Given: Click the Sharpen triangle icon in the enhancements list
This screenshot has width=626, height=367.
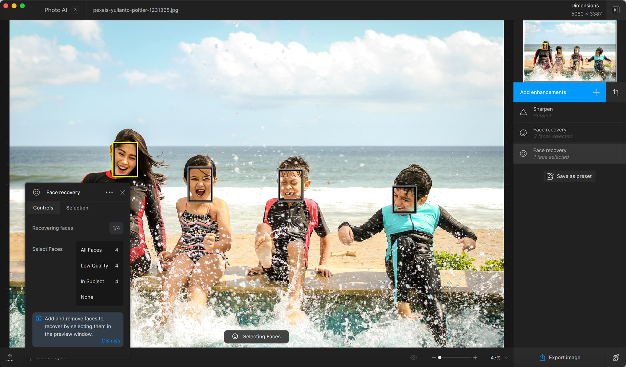Looking at the screenshot, I should point(524,112).
